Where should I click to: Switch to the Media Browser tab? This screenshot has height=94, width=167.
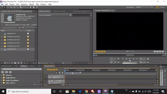[x=7, y=66]
